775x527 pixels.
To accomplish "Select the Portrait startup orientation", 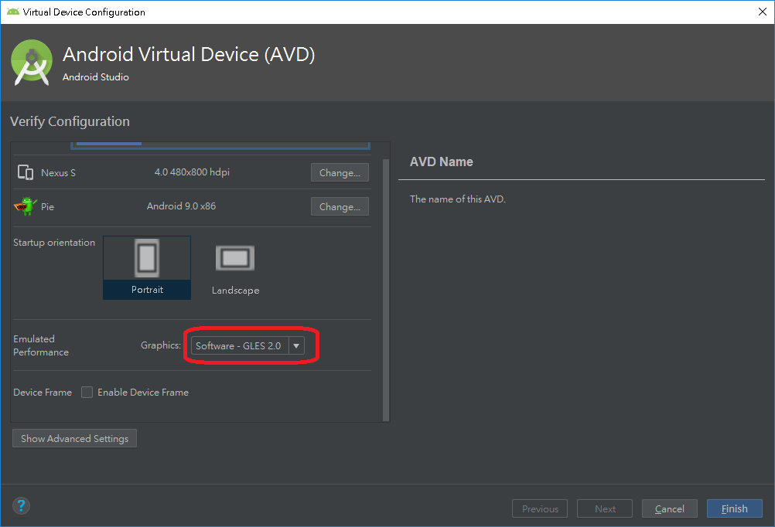I will [147, 267].
